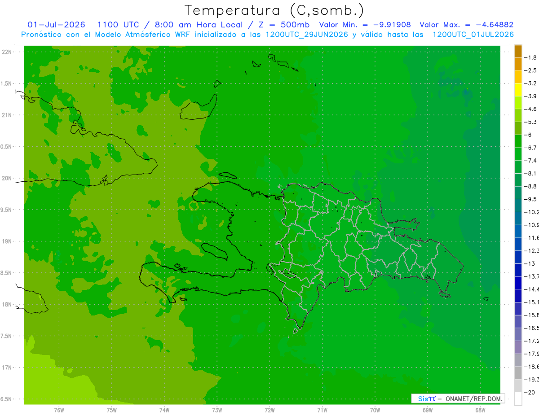Pick the colorbar swatch between -6 and -6.7

click(x=518, y=141)
